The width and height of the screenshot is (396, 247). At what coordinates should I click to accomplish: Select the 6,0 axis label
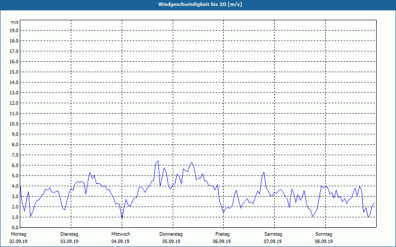[x=15, y=165]
